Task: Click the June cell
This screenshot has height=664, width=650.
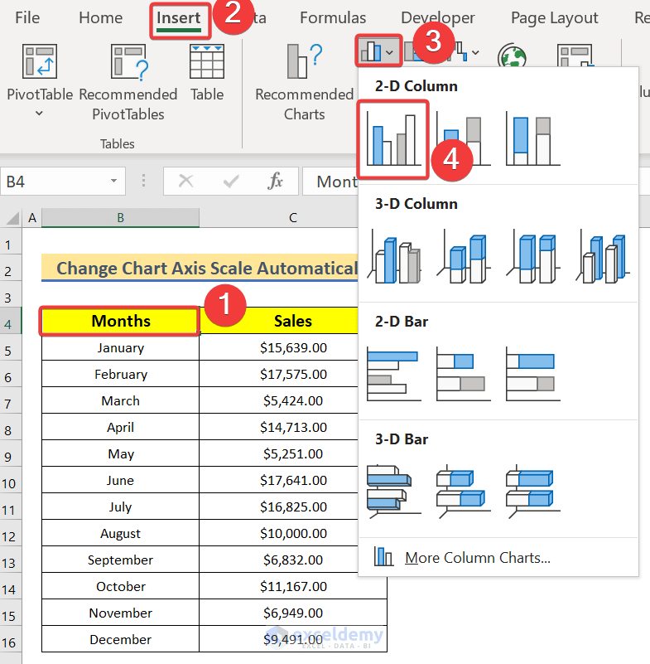Action: click(x=121, y=480)
